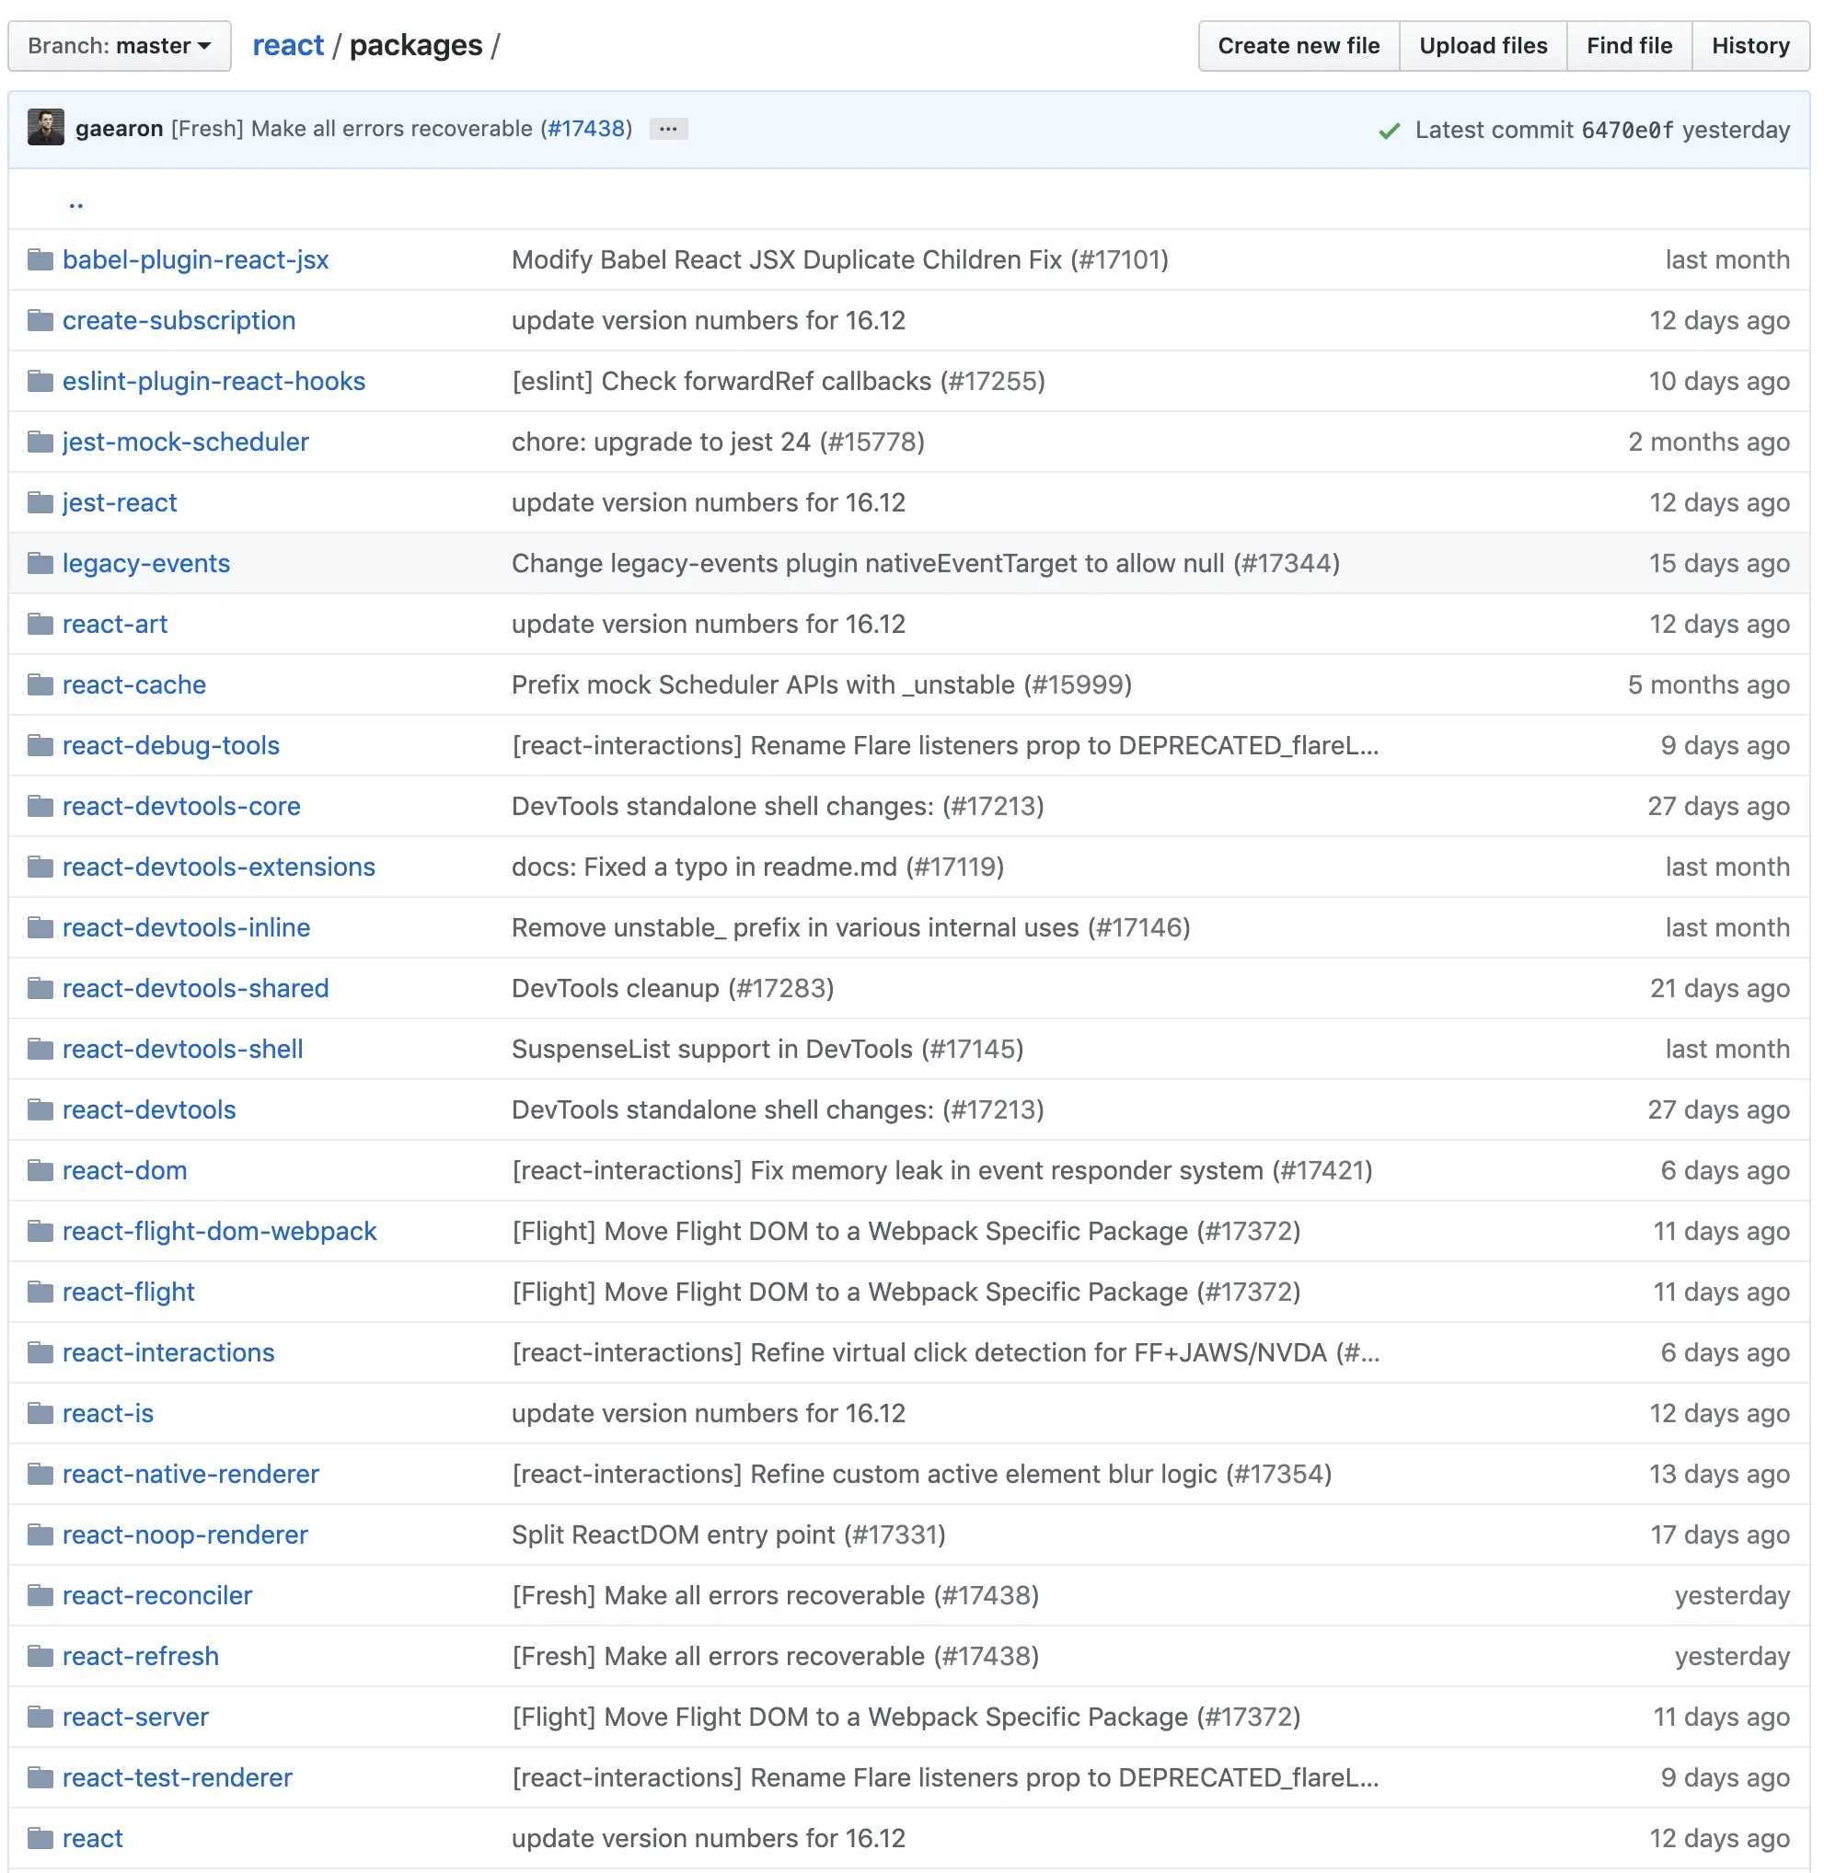1824x1873 pixels.
Task: View the History of packages
Action: [x=1749, y=46]
